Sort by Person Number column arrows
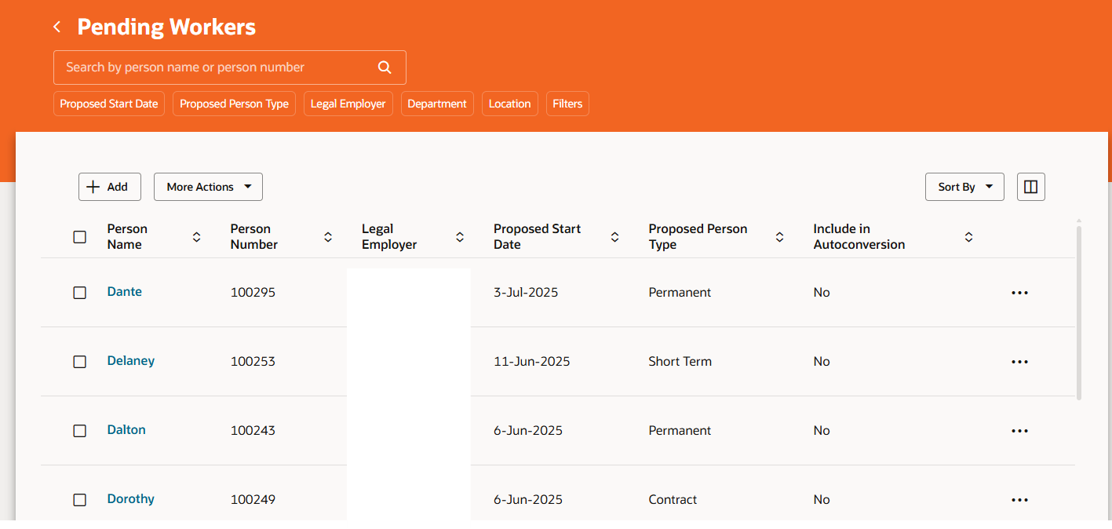1112x529 pixels. [328, 237]
